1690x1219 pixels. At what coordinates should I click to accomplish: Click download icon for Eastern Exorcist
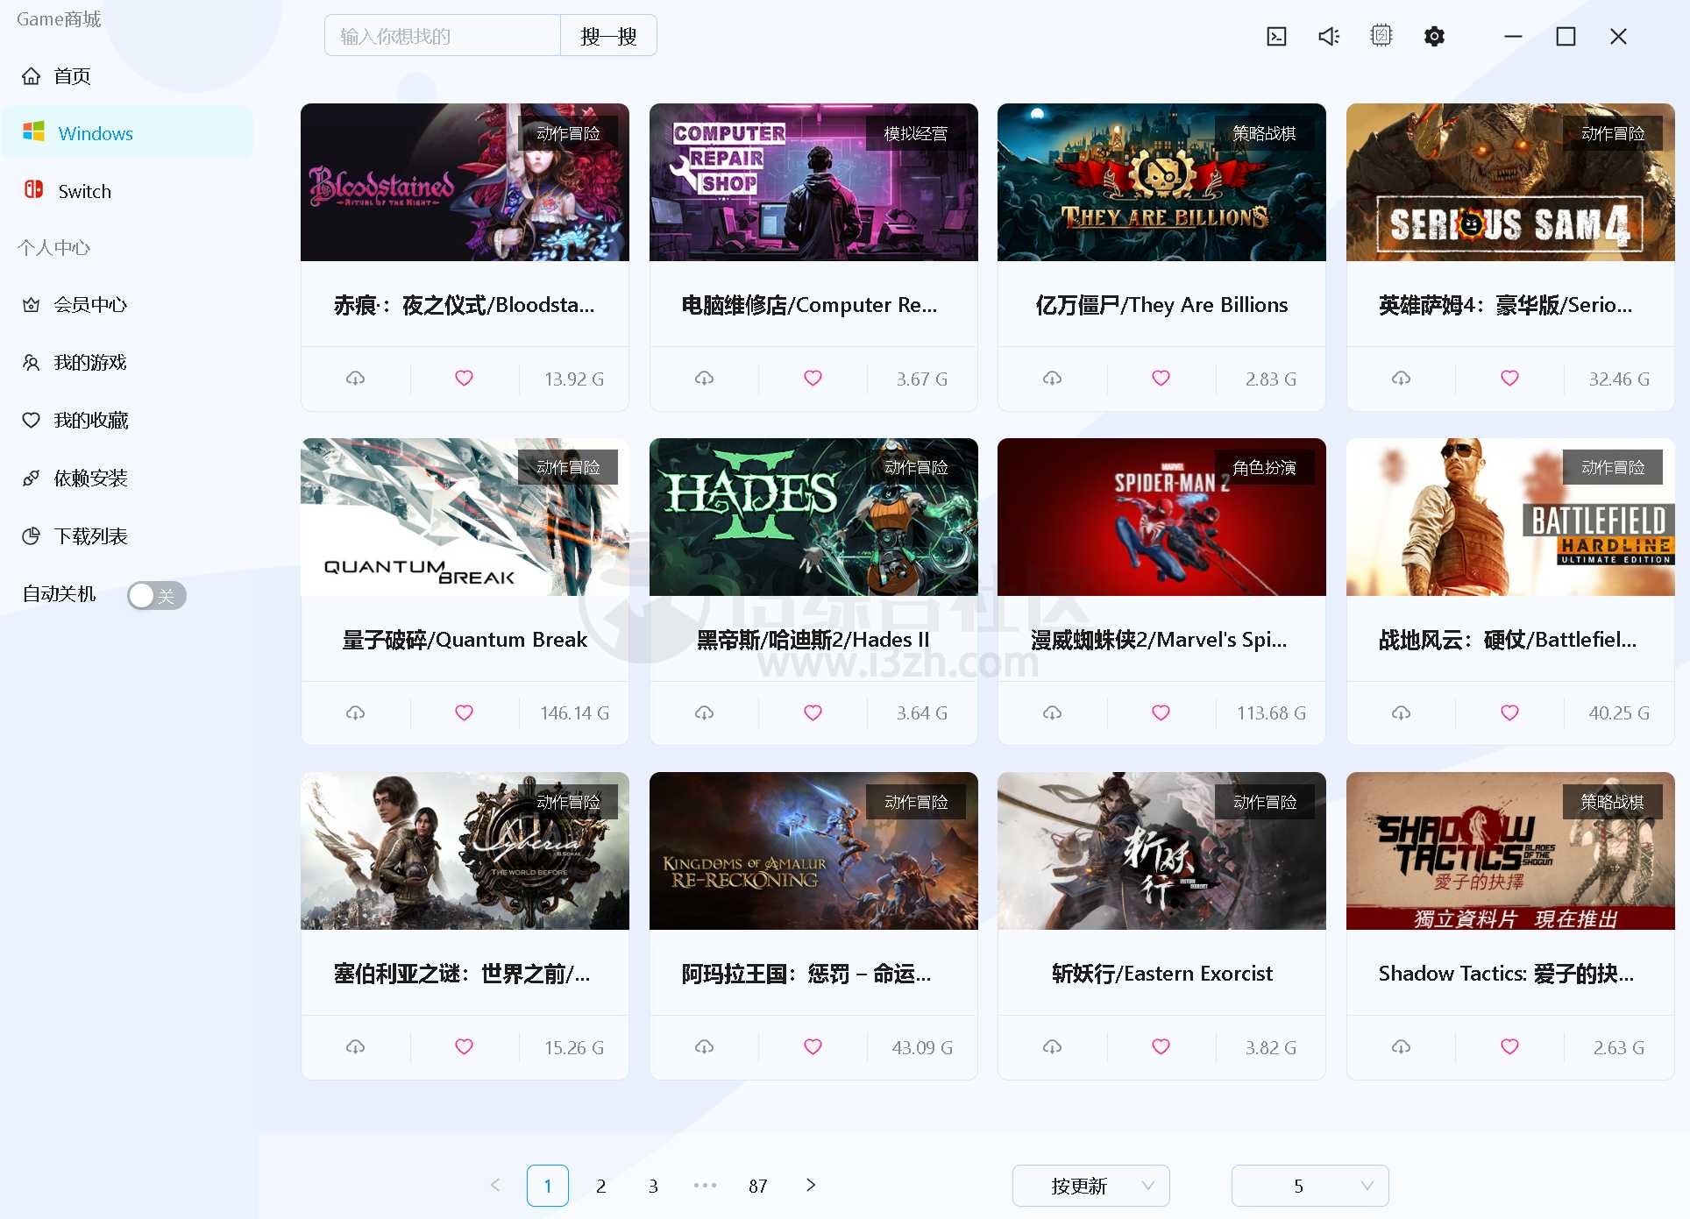click(x=1052, y=1047)
